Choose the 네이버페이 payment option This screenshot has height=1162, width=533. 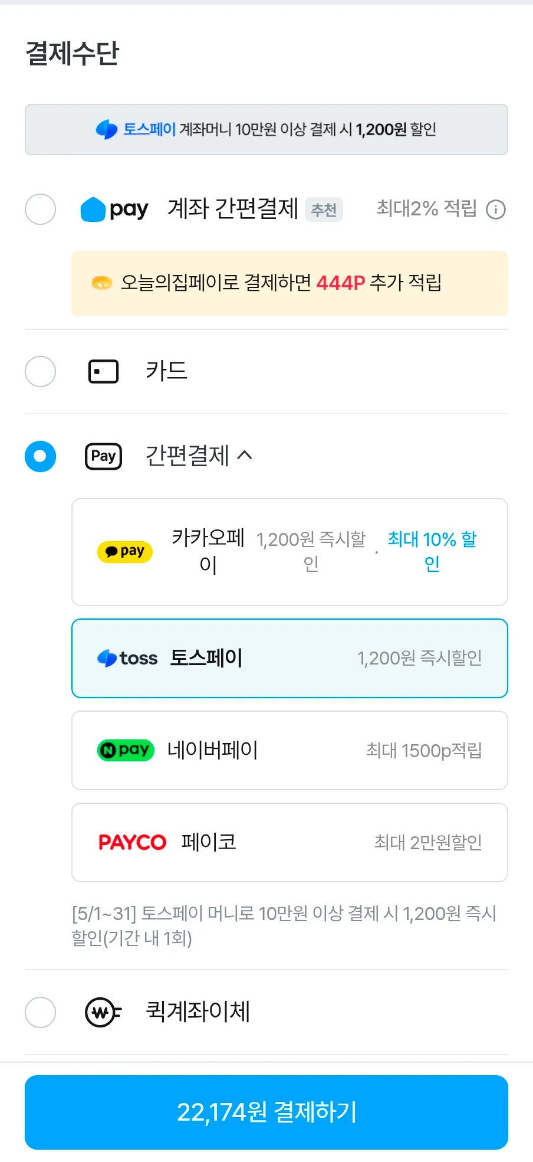point(289,750)
